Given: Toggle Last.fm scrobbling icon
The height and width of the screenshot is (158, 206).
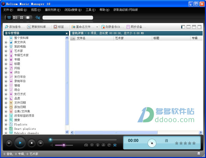Looking at the screenshot, I should click(x=86, y=145).
